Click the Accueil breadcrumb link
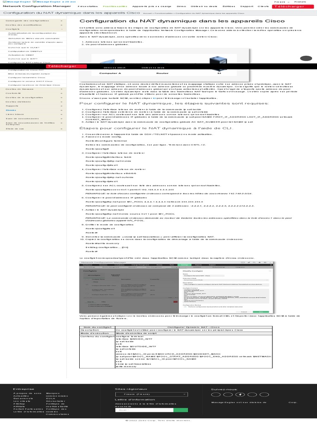Screen dimensions: 317x423 (x=147, y=13)
